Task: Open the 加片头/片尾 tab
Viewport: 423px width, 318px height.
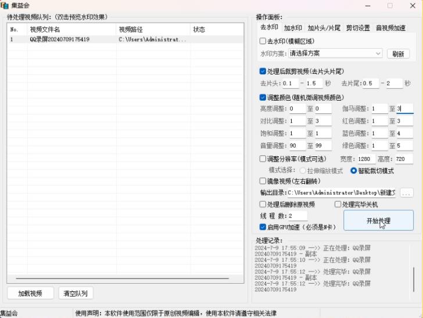Action: (324, 27)
